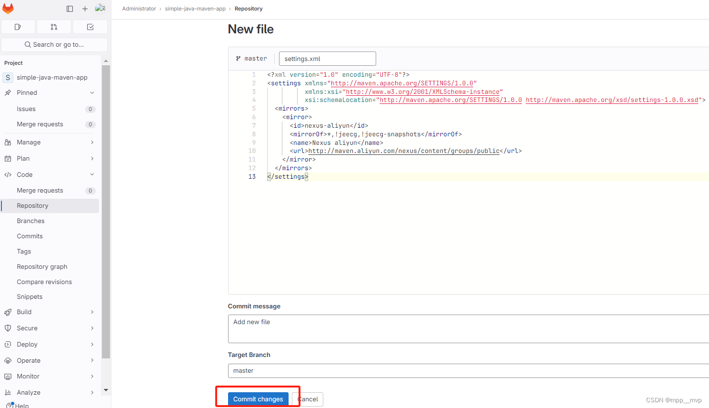Click the Help question icon
Viewport: 709px width, 408px height.
(10, 406)
